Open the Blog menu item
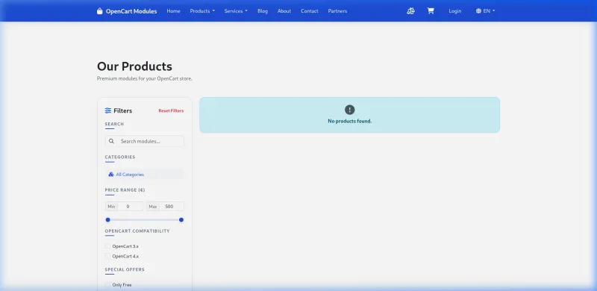 pyautogui.click(x=263, y=11)
